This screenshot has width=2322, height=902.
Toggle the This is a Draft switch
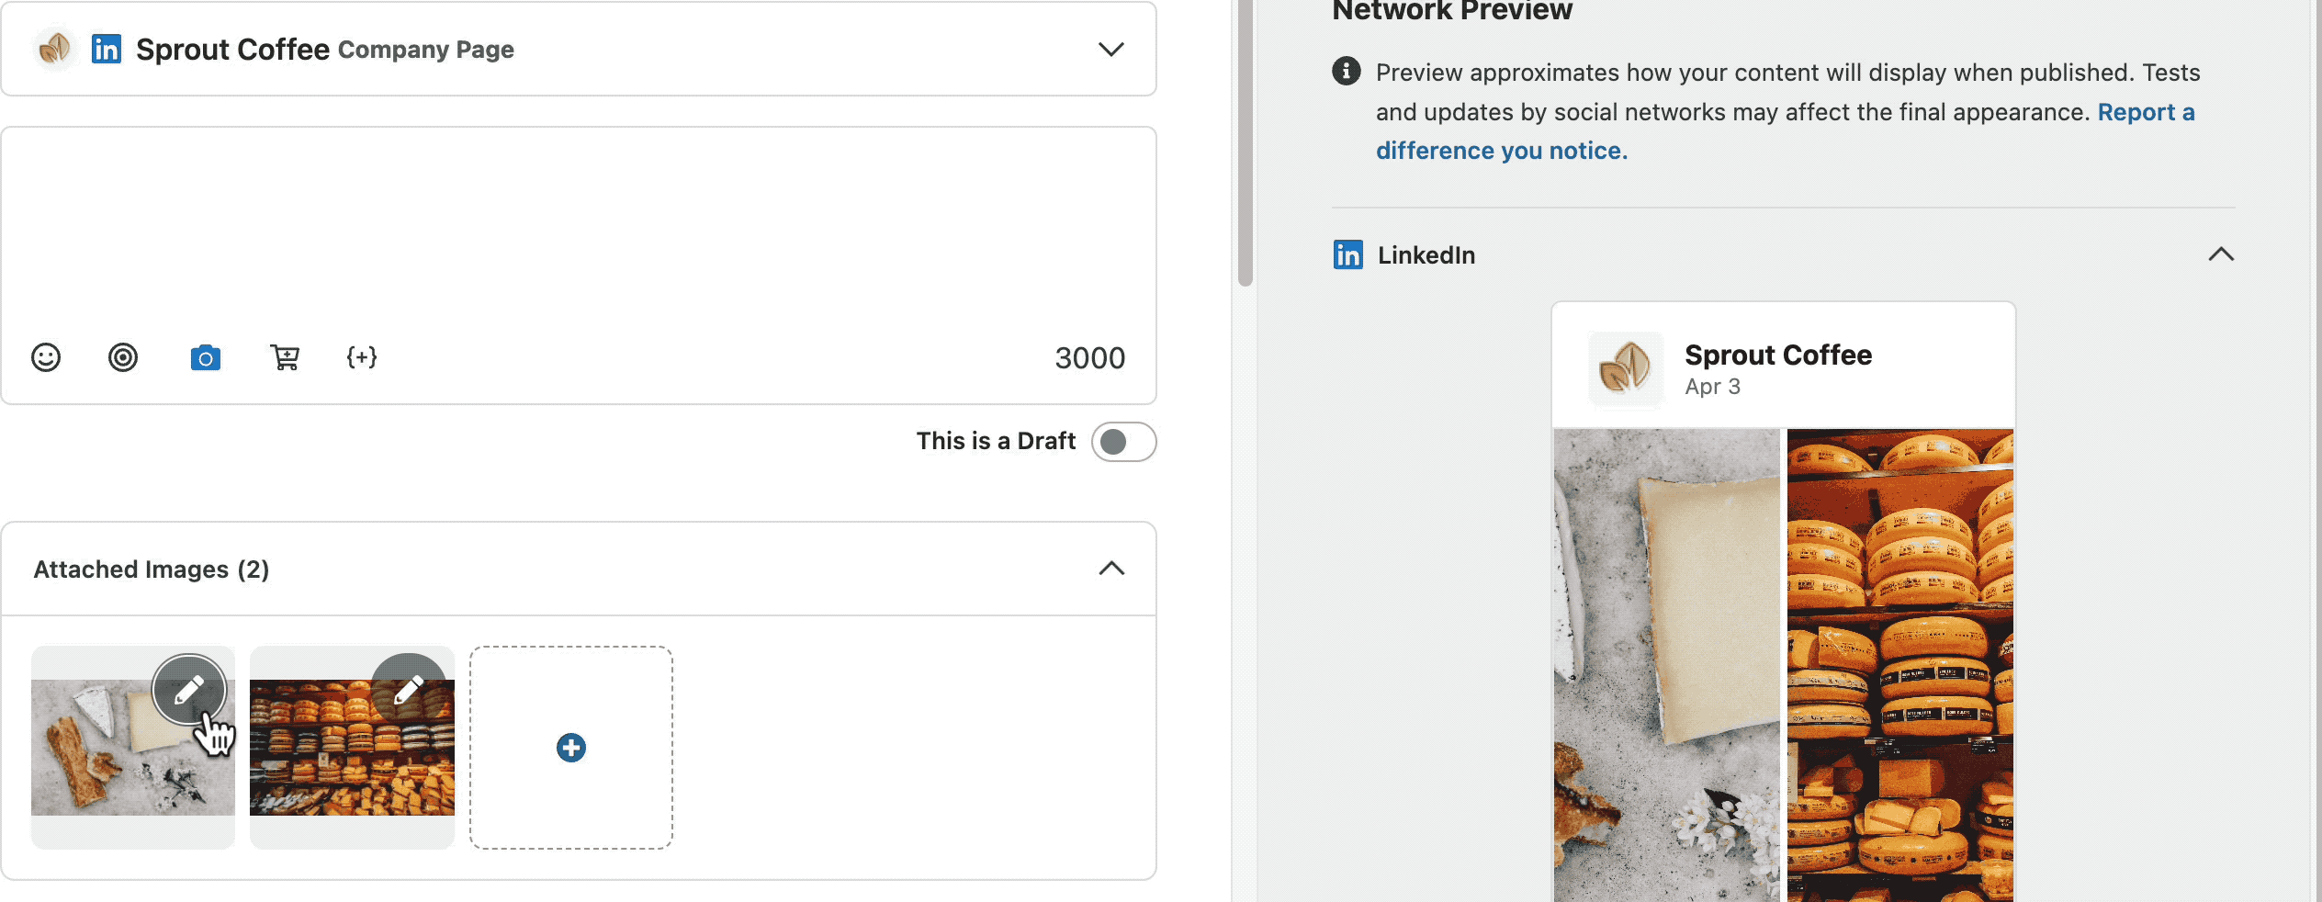pos(1123,442)
